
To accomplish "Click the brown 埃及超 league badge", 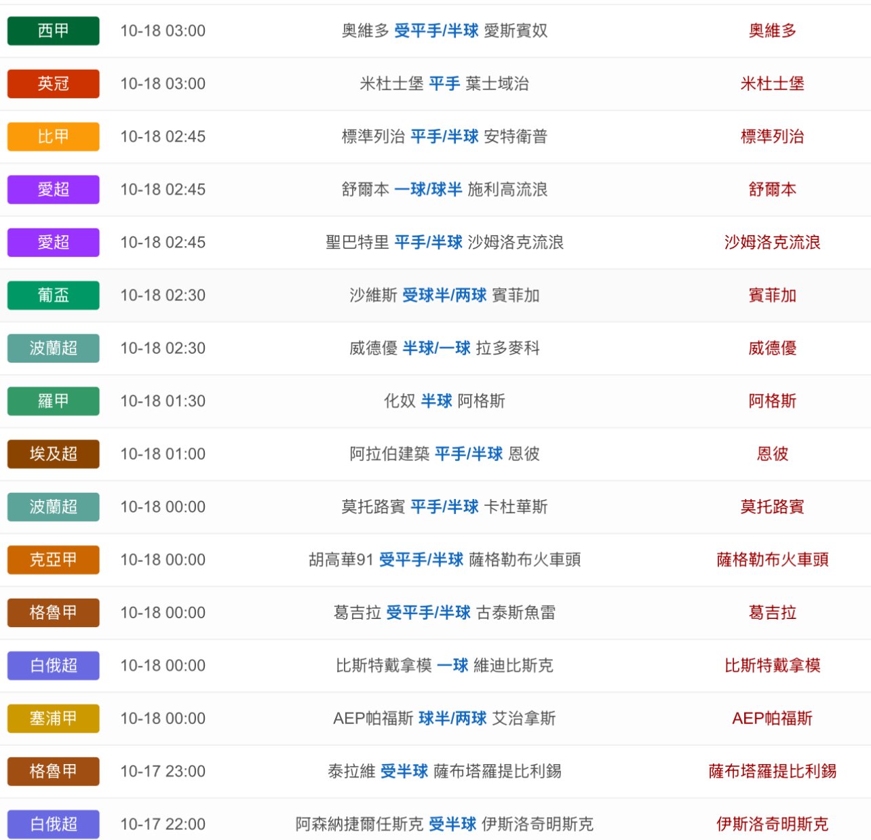I will 53,454.
